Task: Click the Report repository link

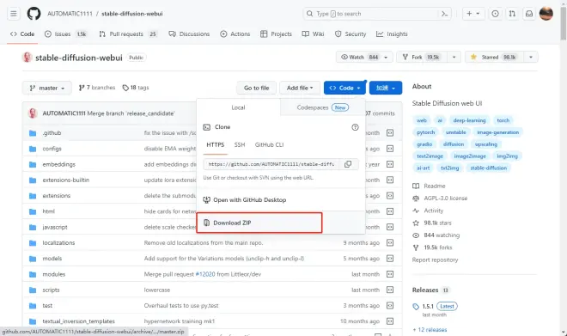Action: pyautogui.click(x=435, y=260)
